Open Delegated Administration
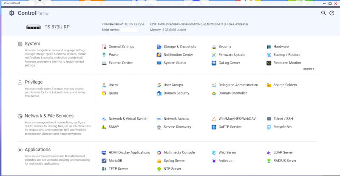340x176 pixels. [235, 85]
